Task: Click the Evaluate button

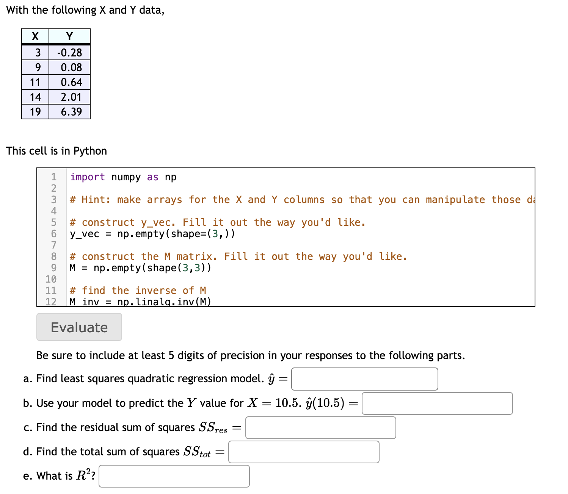Action: point(79,327)
